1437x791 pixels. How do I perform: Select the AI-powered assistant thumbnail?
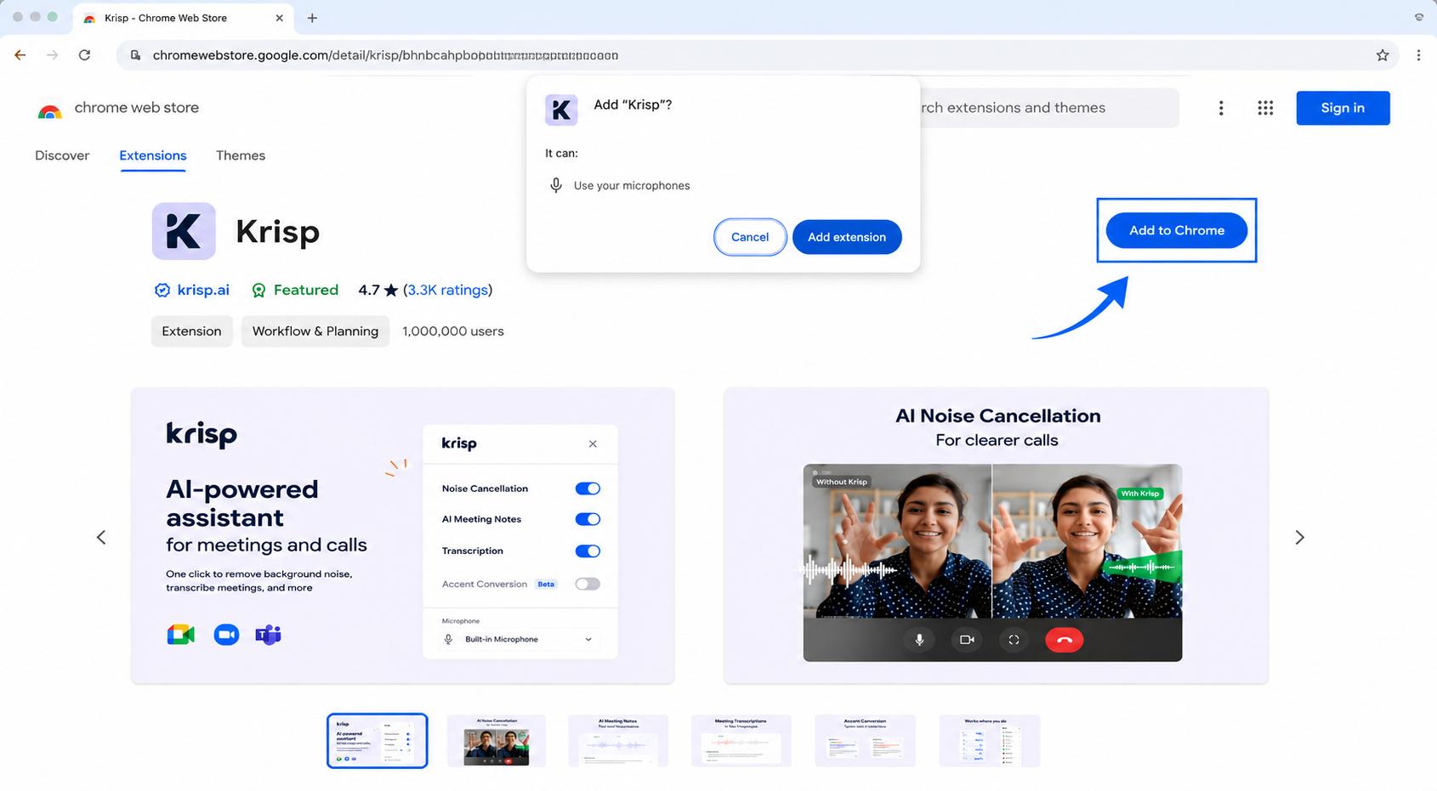tap(377, 741)
